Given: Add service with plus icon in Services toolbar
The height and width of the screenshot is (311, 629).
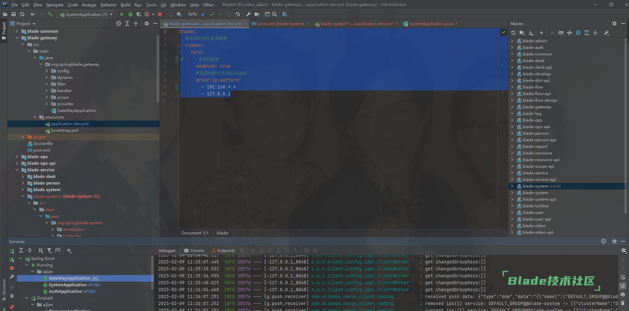Looking at the screenshot, I should (69, 251).
